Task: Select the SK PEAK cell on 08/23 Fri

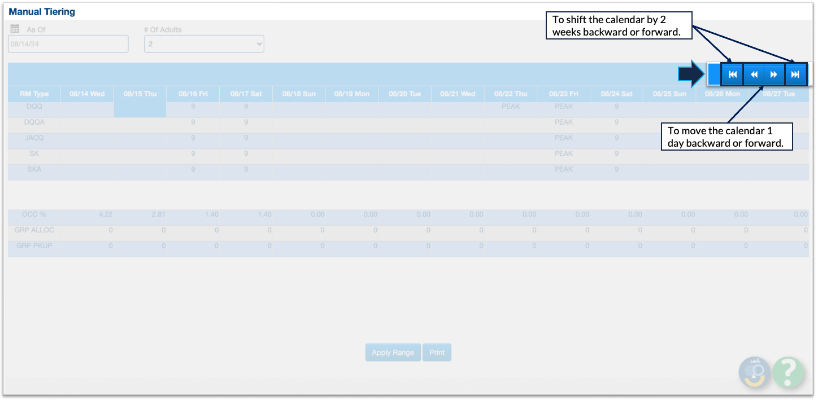Action: click(x=563, y=153)
